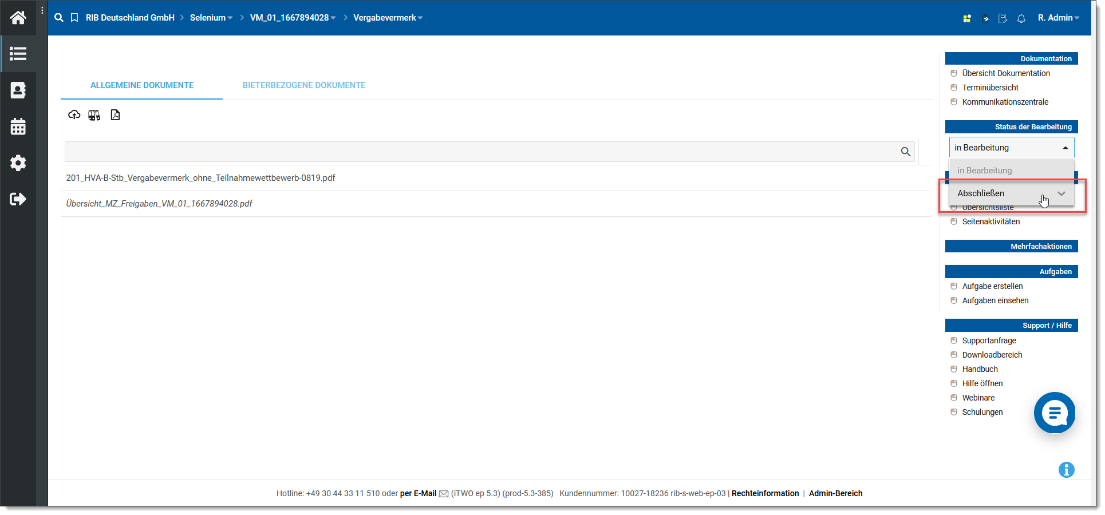Select 'Abschließen' from the status list
The image size is (1105, 515).
(1012, 193)
